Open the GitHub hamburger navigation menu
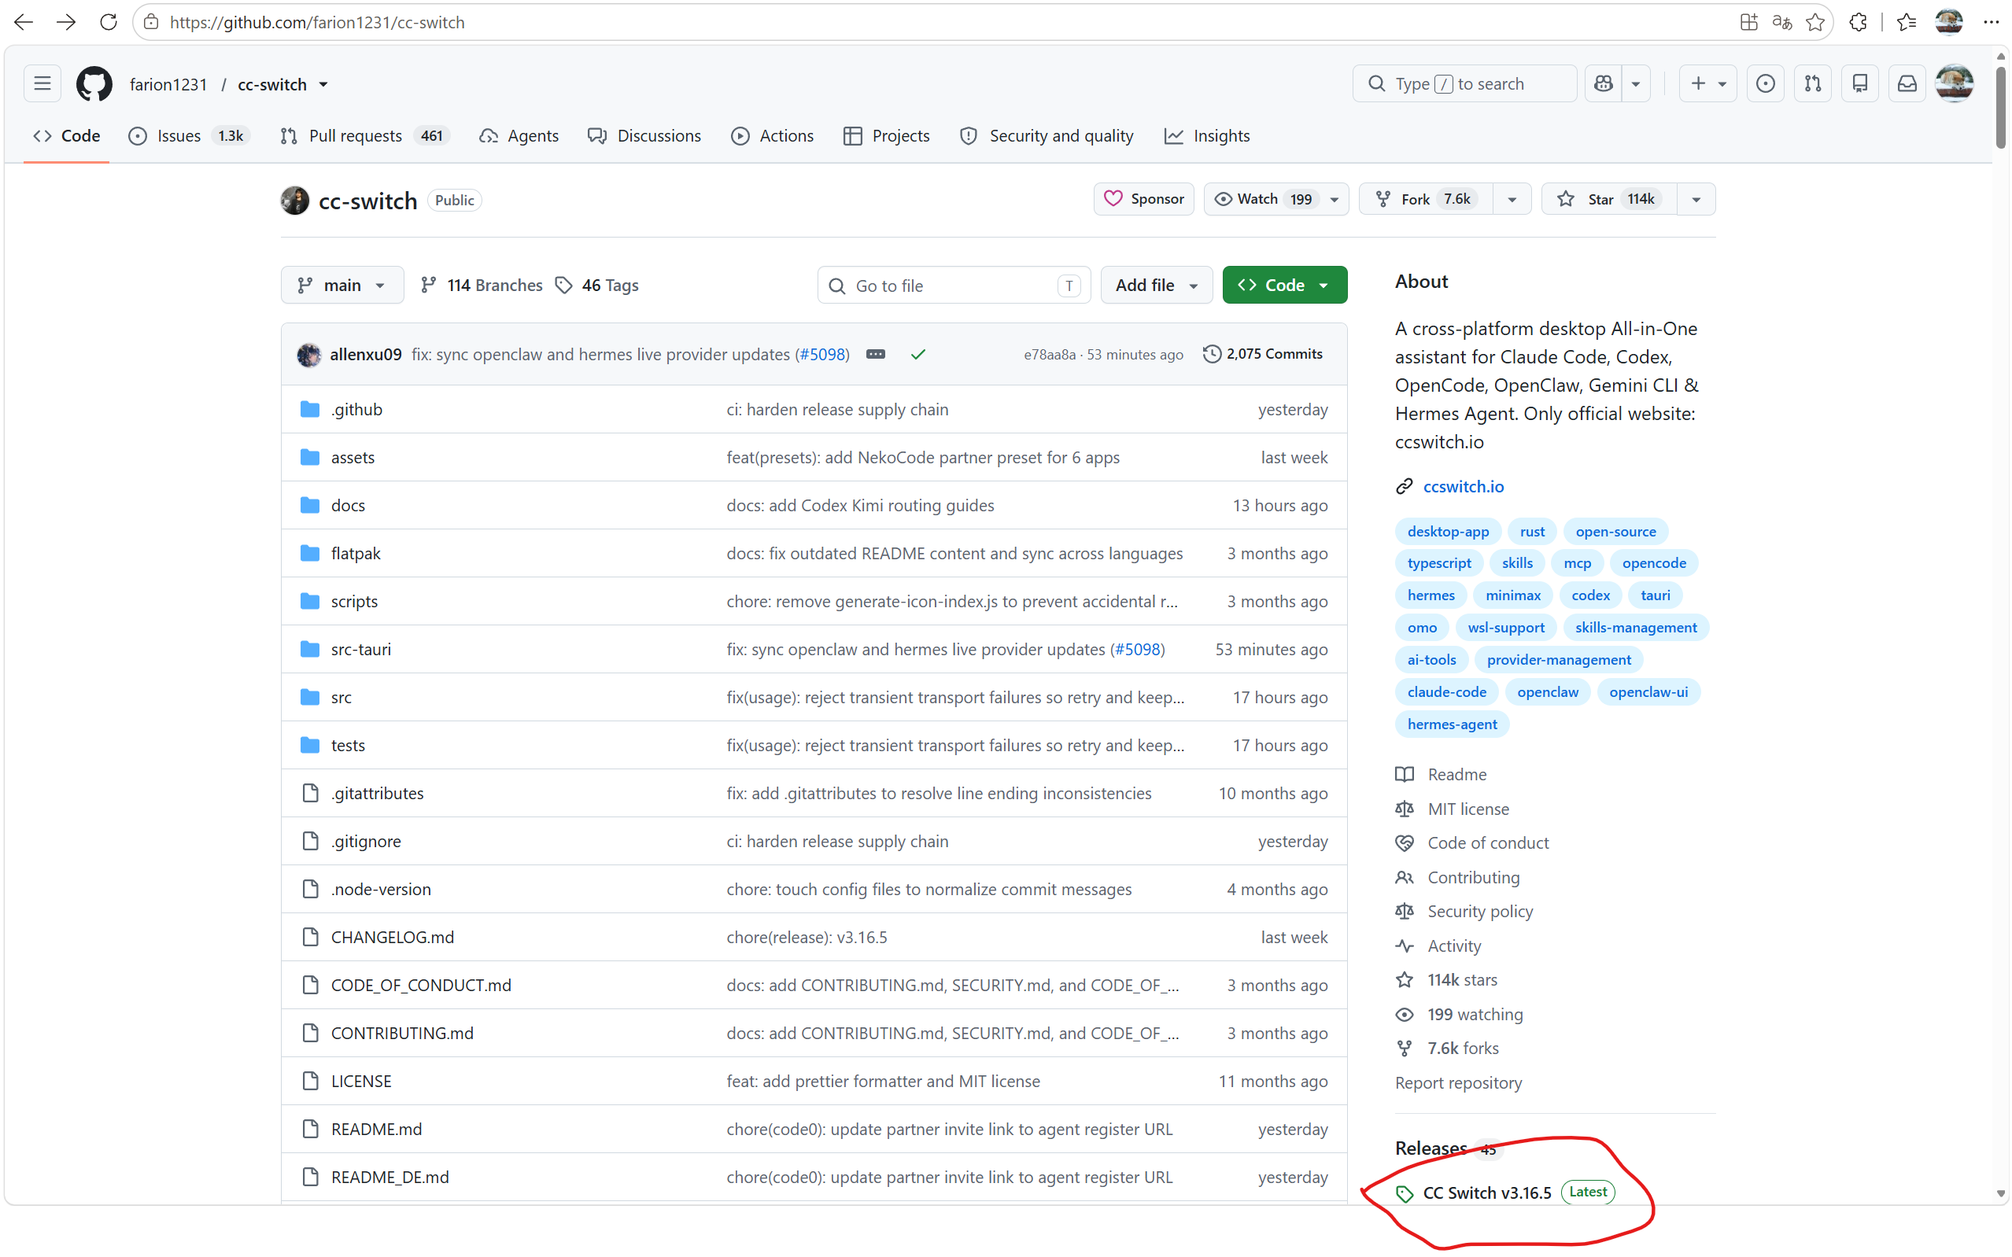2012x1257 pixels. 42,84
